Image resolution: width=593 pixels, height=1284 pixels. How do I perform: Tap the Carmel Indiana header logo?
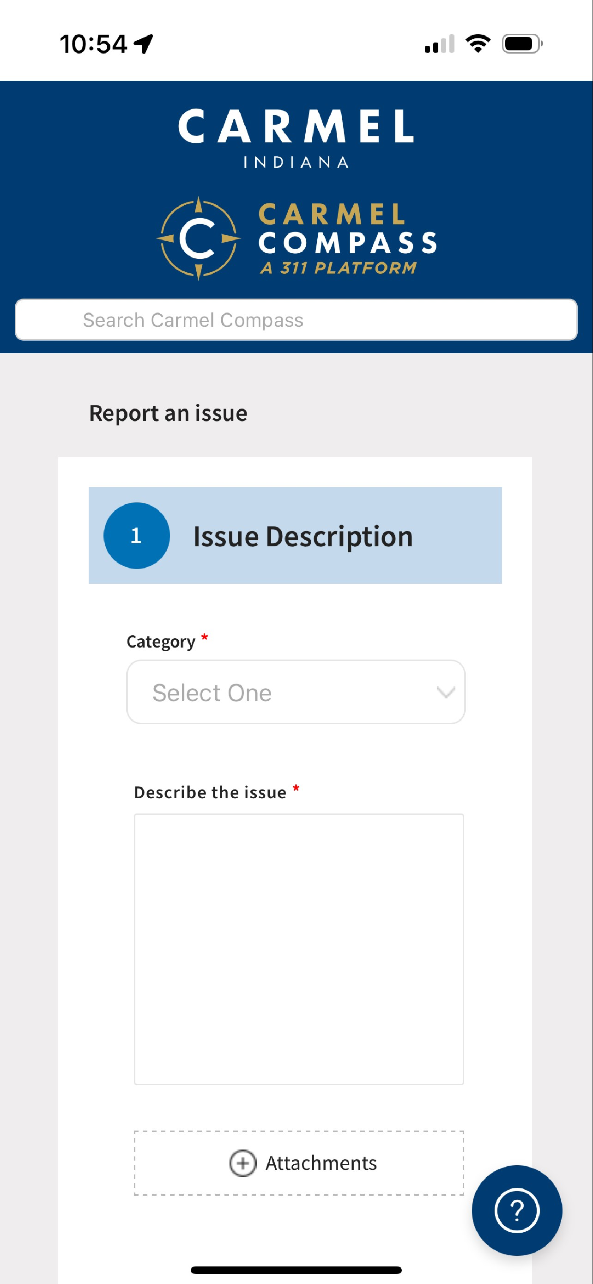[296, 139]
